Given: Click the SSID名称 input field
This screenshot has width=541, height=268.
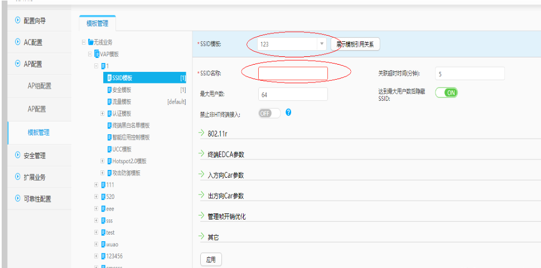Looking at the screenshot, I should (293, 74).
